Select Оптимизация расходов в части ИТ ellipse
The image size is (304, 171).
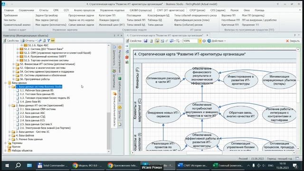[163, 80]
